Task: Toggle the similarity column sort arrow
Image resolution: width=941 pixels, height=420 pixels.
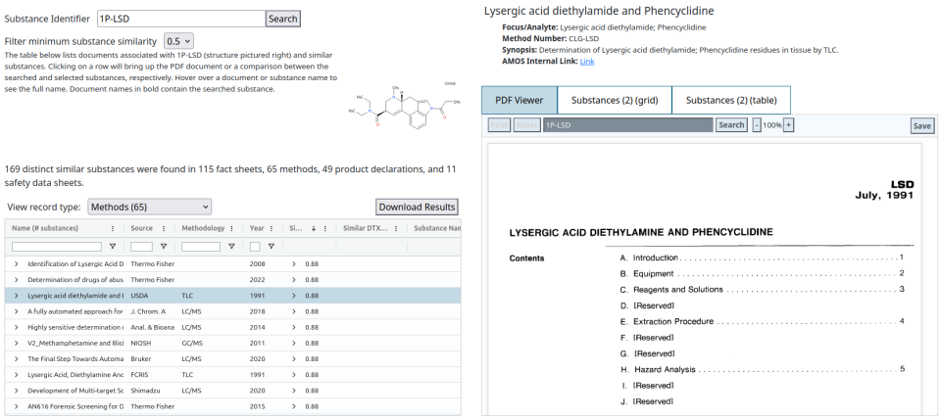Action: [x=314, y=228]
